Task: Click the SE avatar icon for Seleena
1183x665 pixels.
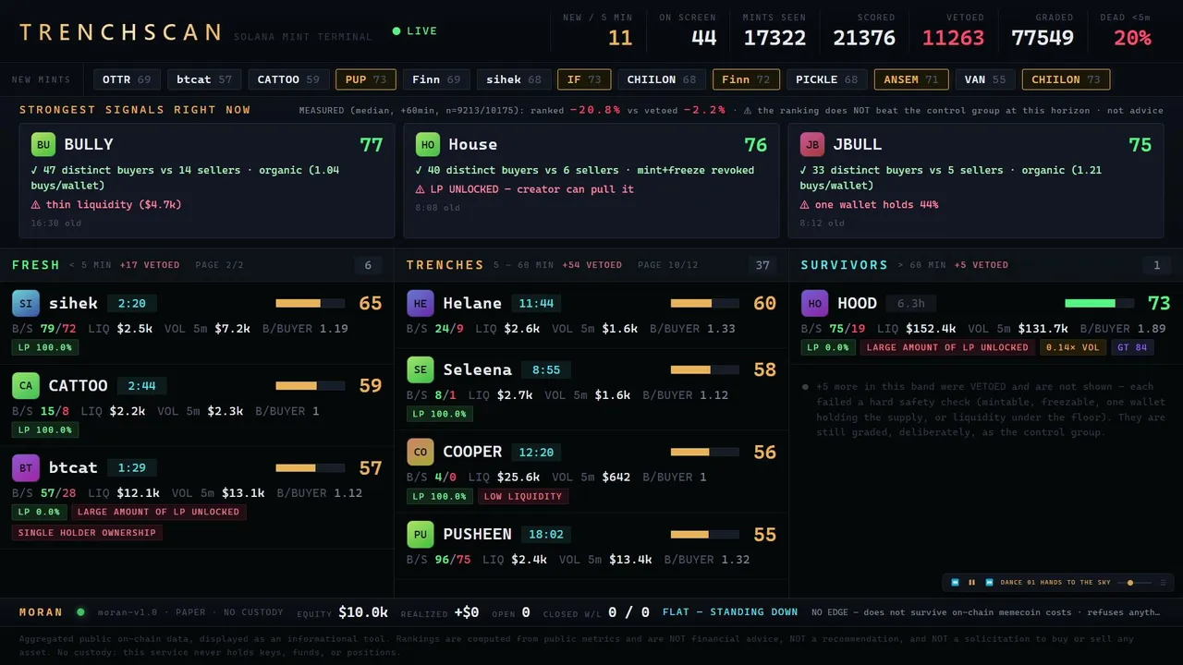Action: [x=421, y=369]
